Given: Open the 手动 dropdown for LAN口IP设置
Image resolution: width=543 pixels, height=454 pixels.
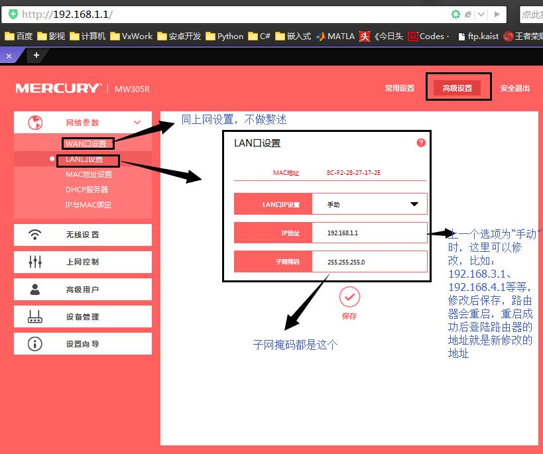Looking at the screenshot, I should [x=414, y=203].
